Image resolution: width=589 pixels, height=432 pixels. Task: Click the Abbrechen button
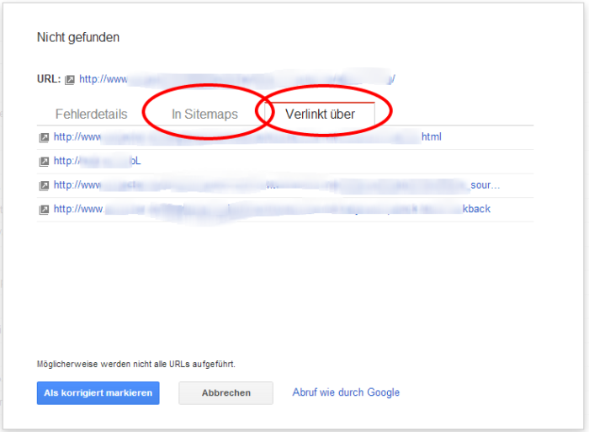pyautogui.click(x=226, y=393)
